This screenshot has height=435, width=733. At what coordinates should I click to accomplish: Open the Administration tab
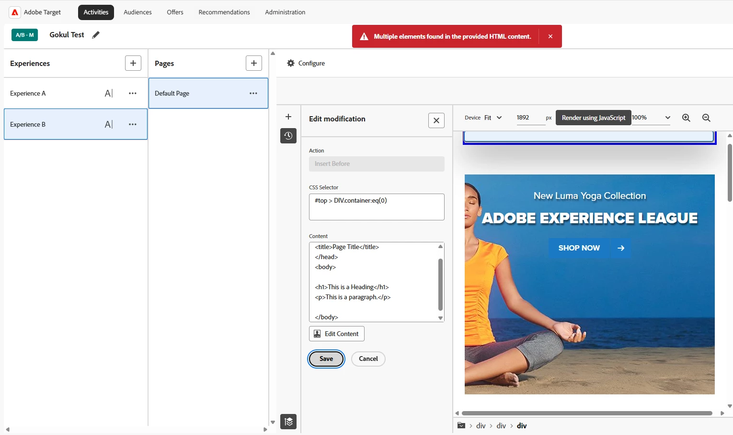point(285,12)
